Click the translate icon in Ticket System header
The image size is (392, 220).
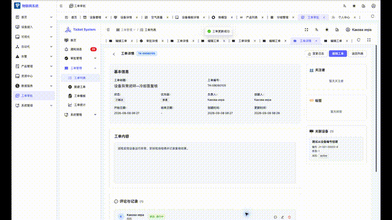pos(317,30)
